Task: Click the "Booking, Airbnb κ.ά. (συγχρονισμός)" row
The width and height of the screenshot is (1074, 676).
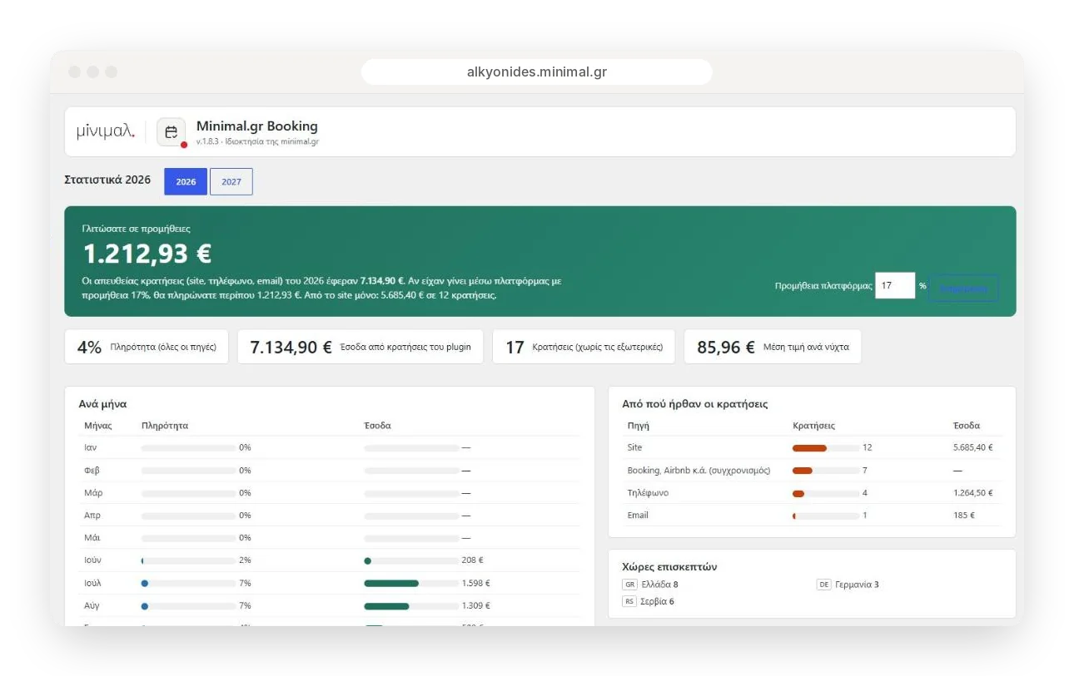Action: coord(812,471)
